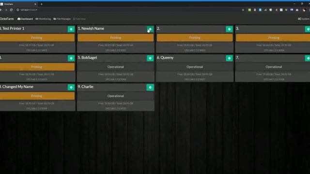
Task: Click the "5. BobSaget" title
Action: click(x=87, y=58)
